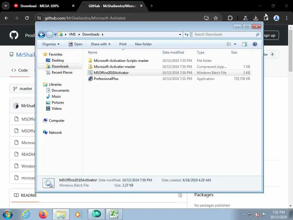Open the browser tab search dropdown
The height and width of the screenshot is (220, 293).
click(6, 6)
